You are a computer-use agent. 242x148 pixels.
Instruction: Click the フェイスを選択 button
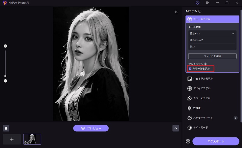(212, 56)
